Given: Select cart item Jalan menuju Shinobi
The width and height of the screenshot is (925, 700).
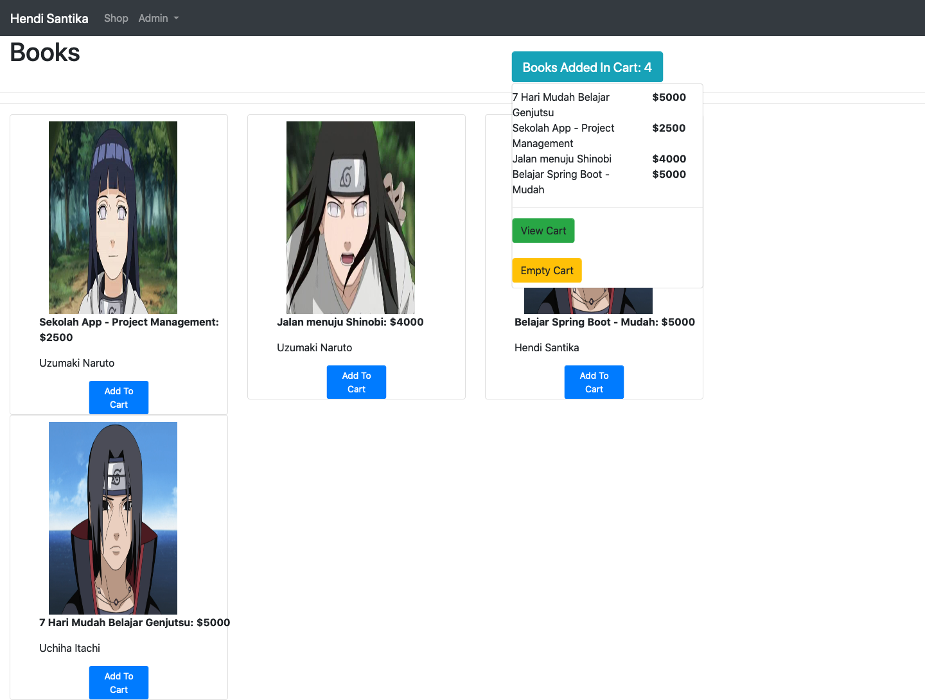Looking at the screenshot, I should pos(562,159).
